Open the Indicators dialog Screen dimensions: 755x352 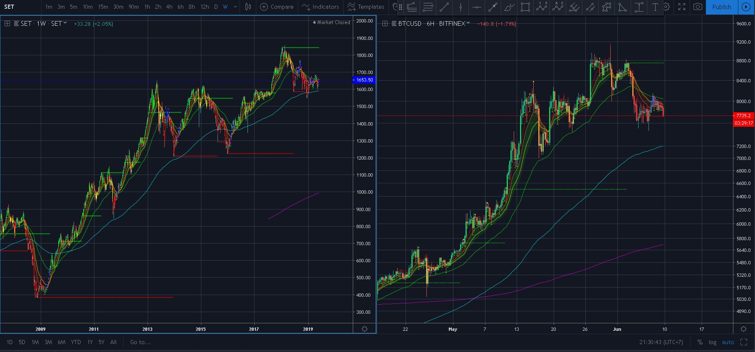321,7
